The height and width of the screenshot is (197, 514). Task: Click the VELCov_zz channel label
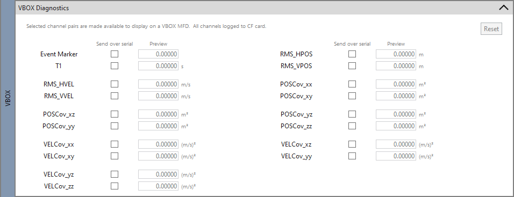[x=59, y=186]
